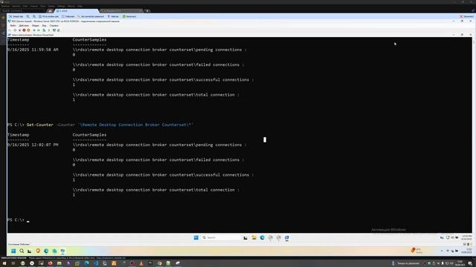
Task: Click Brave lion icon on middle taskbar
Action: 38,251
